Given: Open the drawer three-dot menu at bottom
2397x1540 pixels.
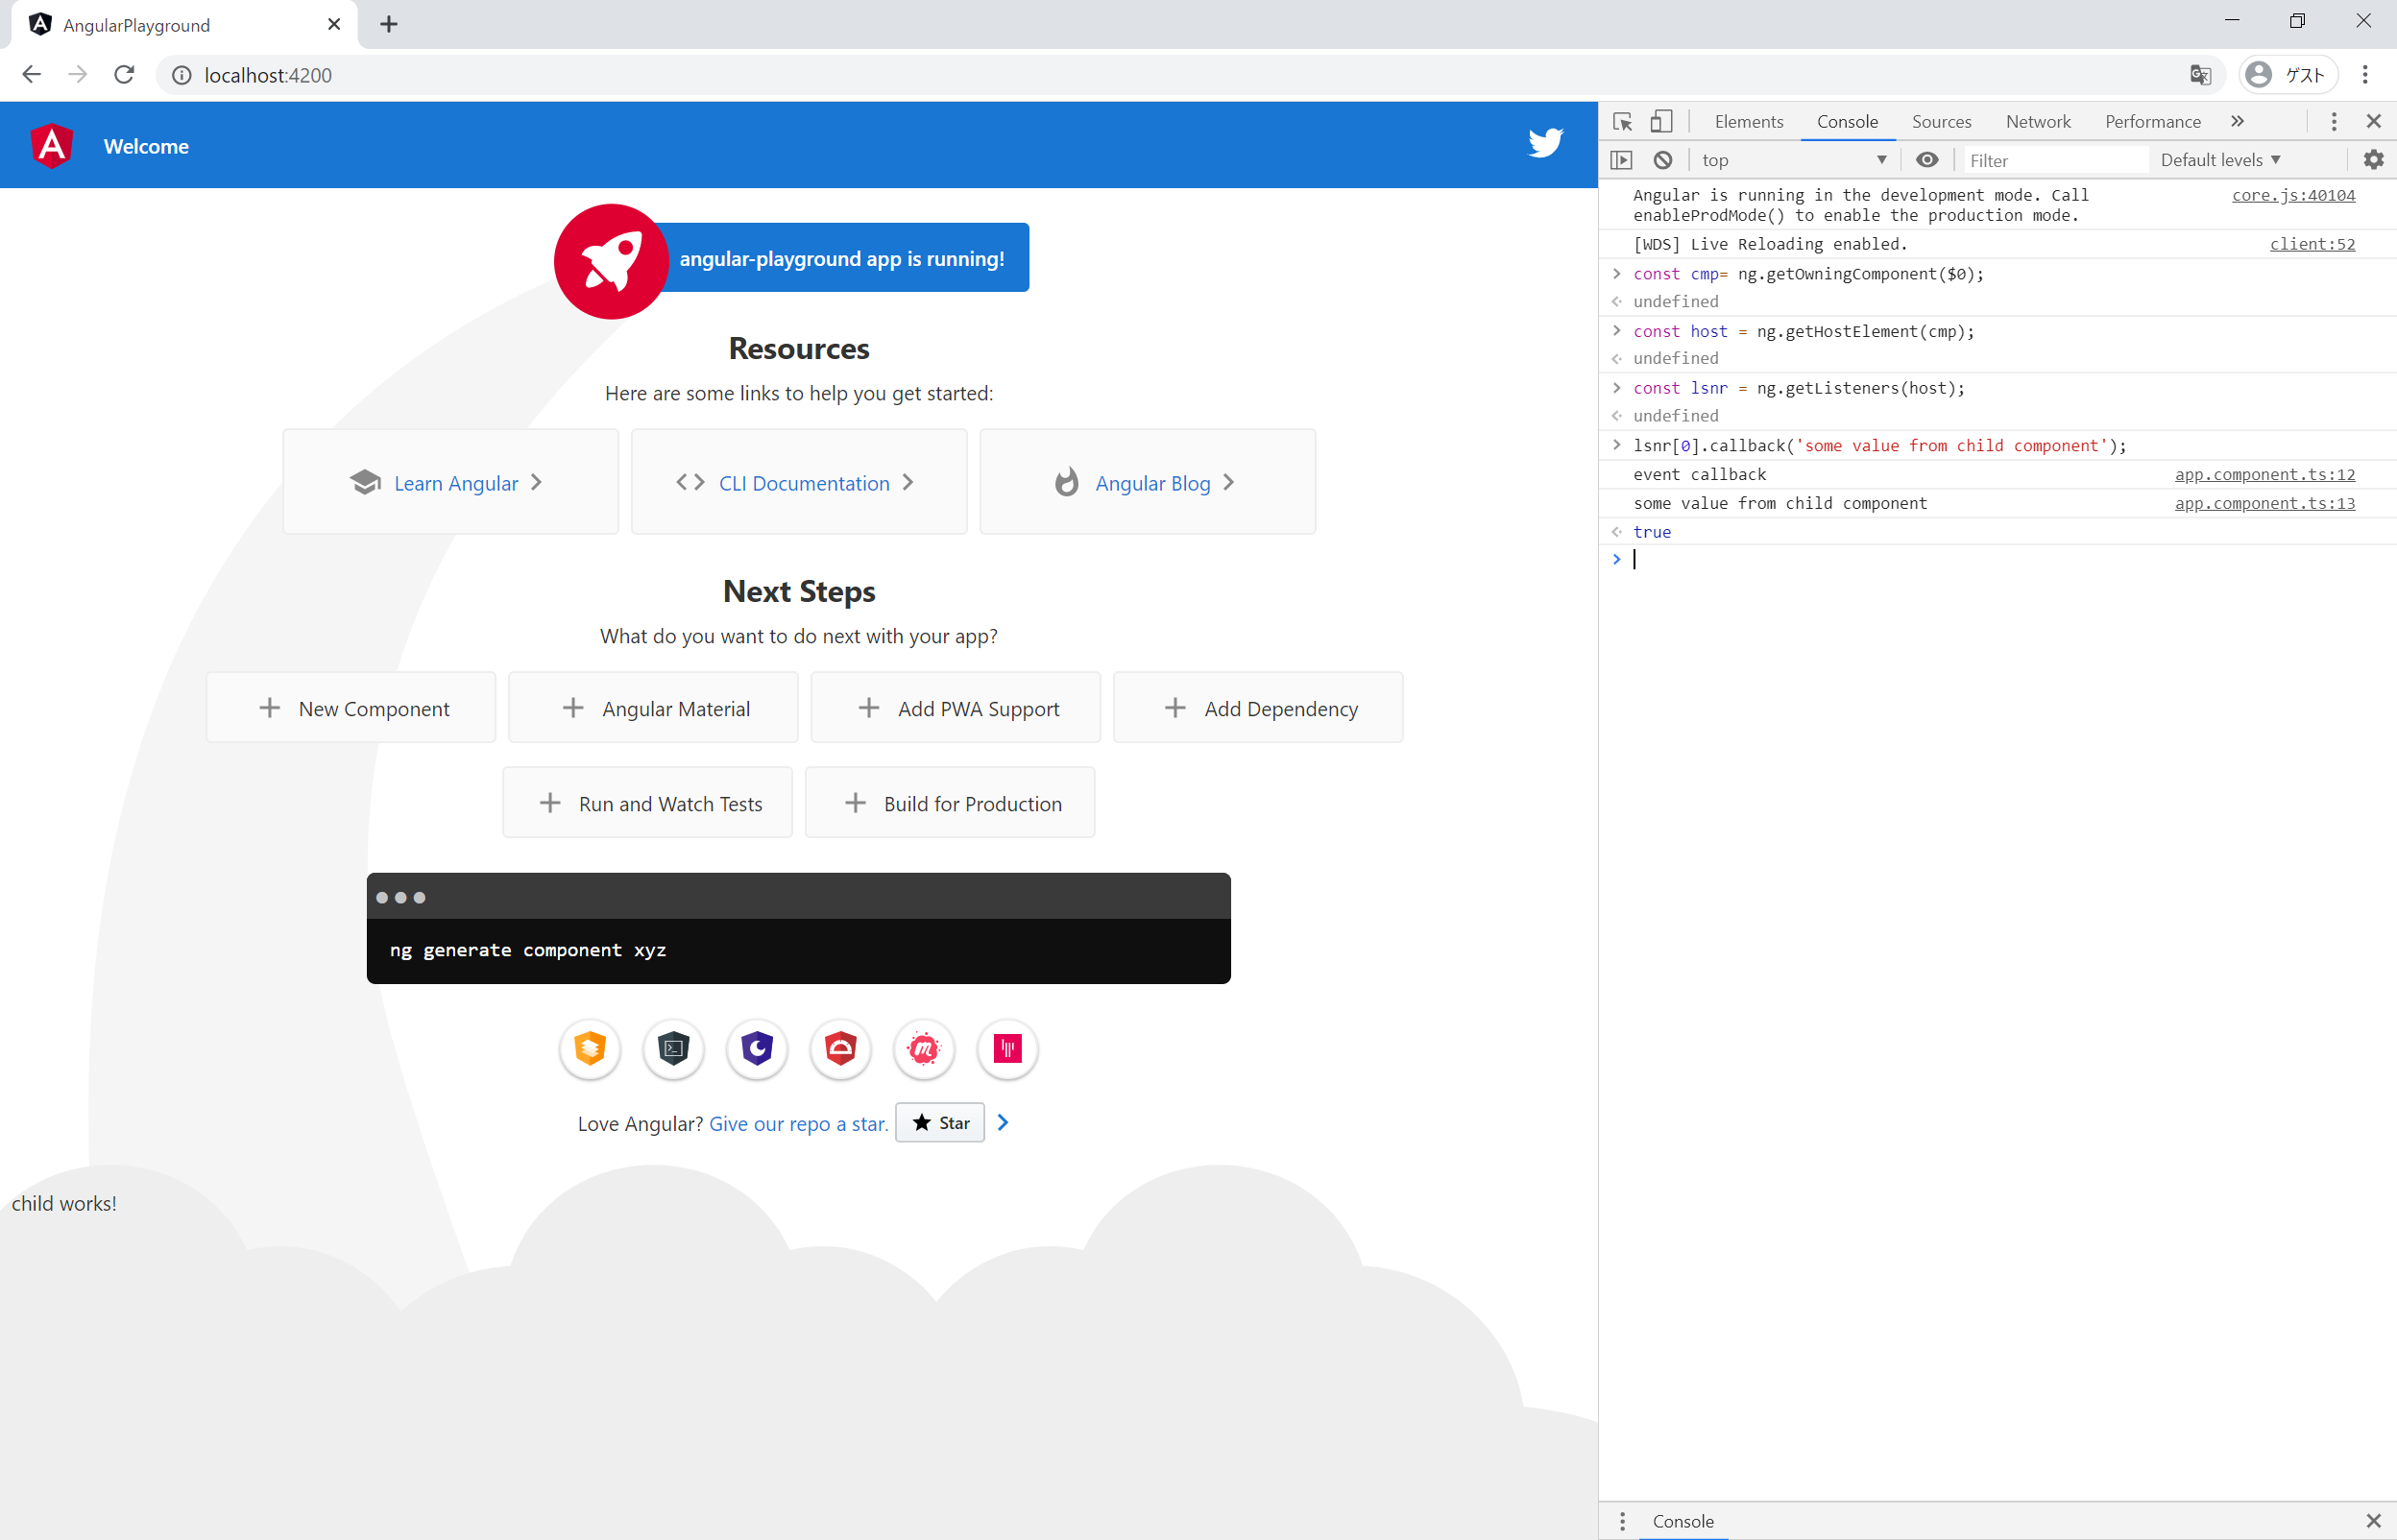Looking at the screenshot, I should coord(1622,1521).
